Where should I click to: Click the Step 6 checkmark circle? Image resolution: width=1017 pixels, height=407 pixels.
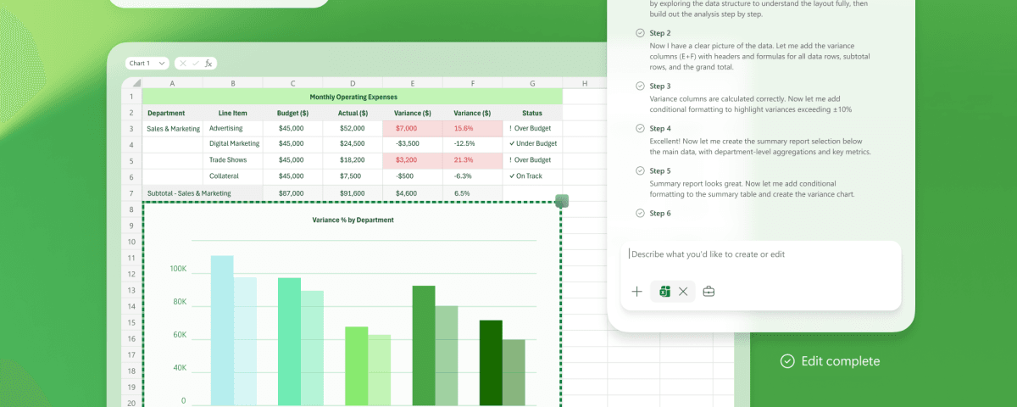[639, 214]
